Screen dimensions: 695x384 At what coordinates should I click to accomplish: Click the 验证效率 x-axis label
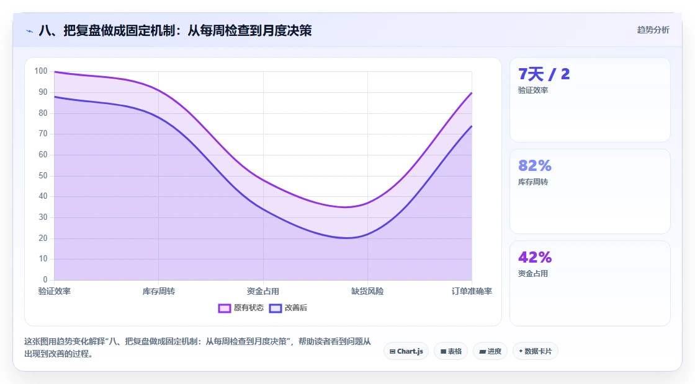tap(55, 291)
